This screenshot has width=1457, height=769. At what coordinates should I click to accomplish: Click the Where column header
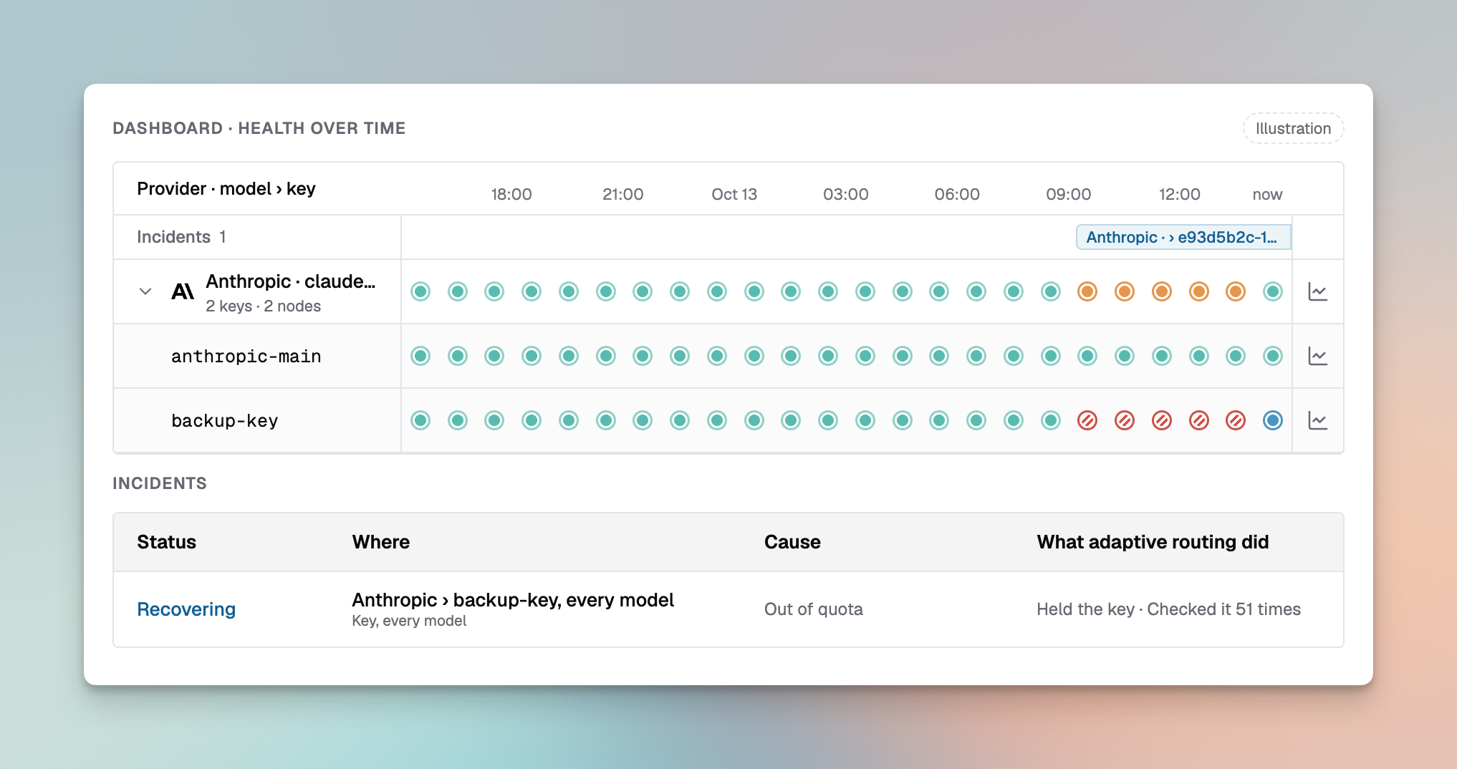[381, 542]
